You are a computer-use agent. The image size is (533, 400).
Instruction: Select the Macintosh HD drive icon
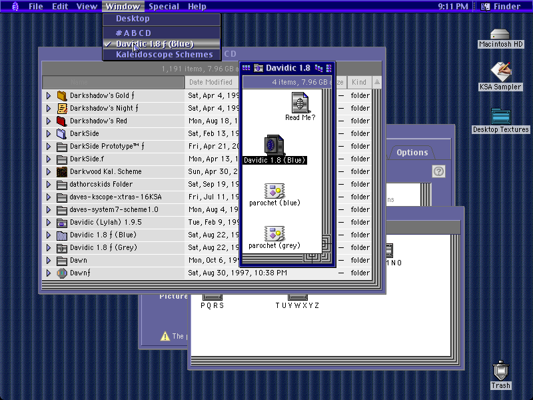500,34
